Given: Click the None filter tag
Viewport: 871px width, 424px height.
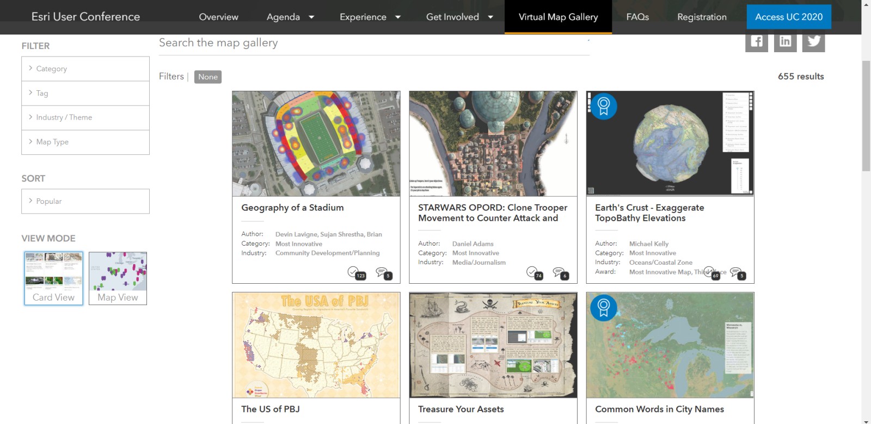Looking at the screenshot, I should tap(208, 77).
